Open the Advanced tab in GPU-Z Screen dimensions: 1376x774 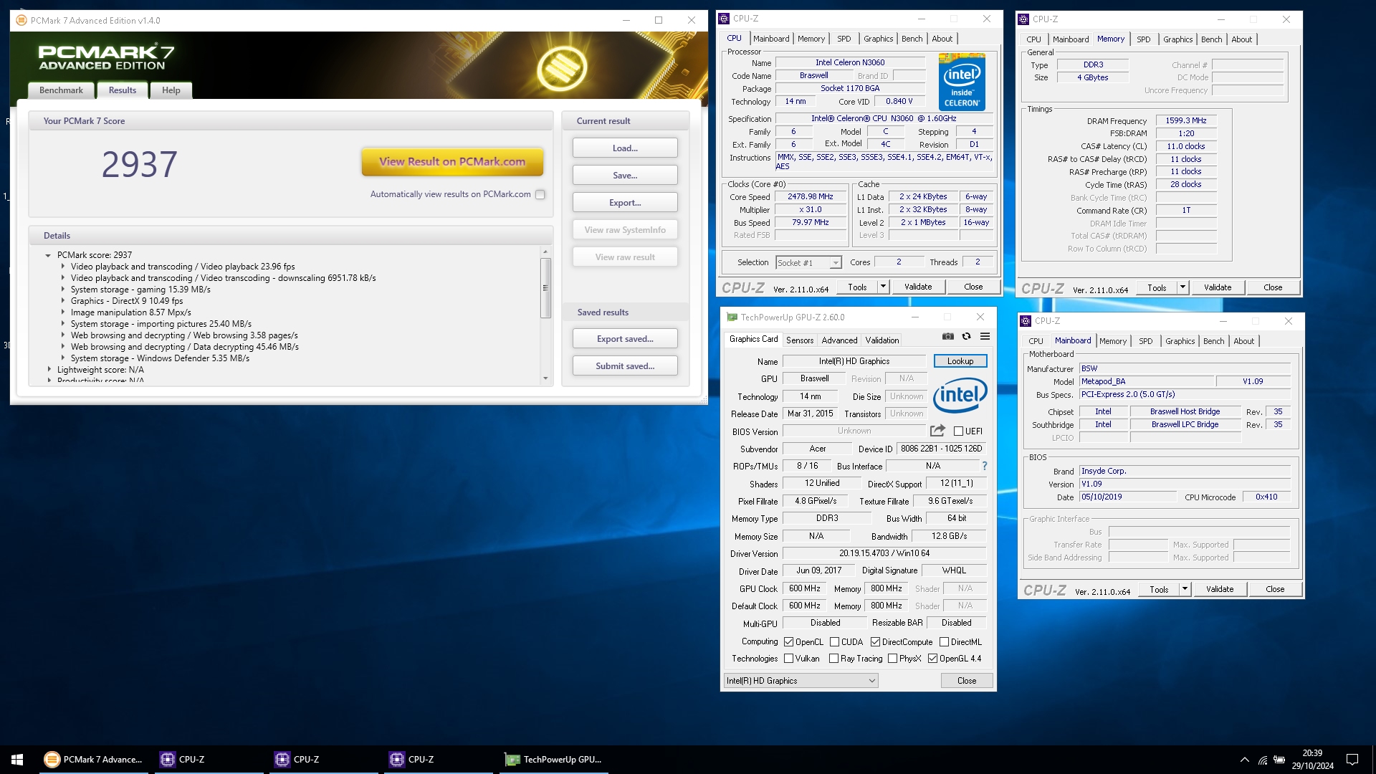[839, 340]
